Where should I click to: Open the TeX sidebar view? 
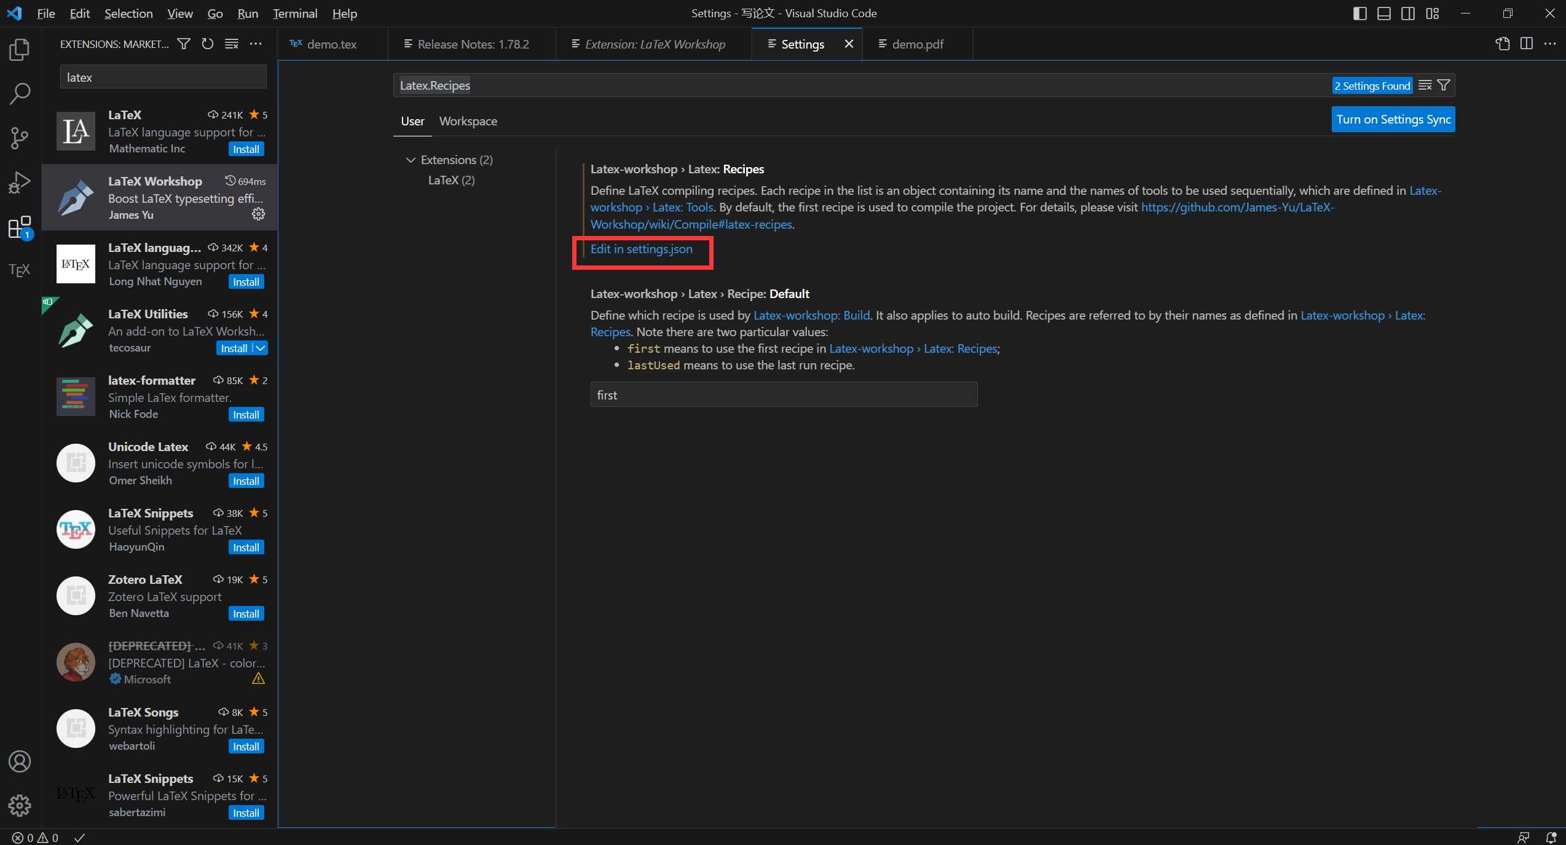20,270
